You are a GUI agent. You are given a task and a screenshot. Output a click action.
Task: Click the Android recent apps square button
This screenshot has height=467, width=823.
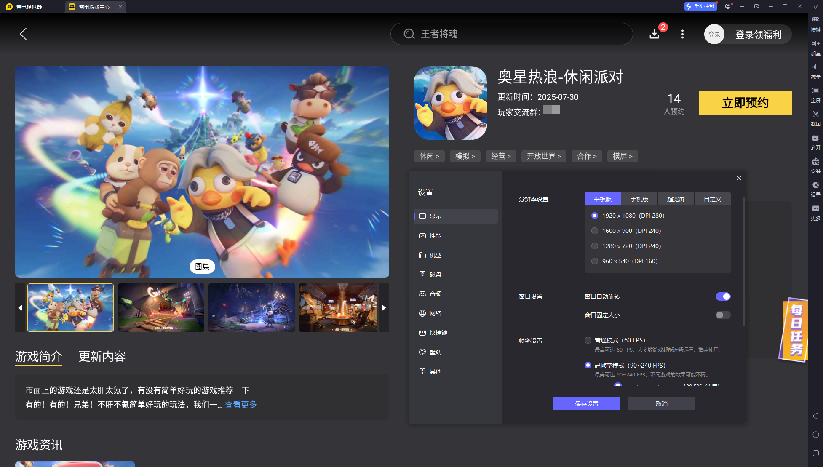[x=815, y=453]
